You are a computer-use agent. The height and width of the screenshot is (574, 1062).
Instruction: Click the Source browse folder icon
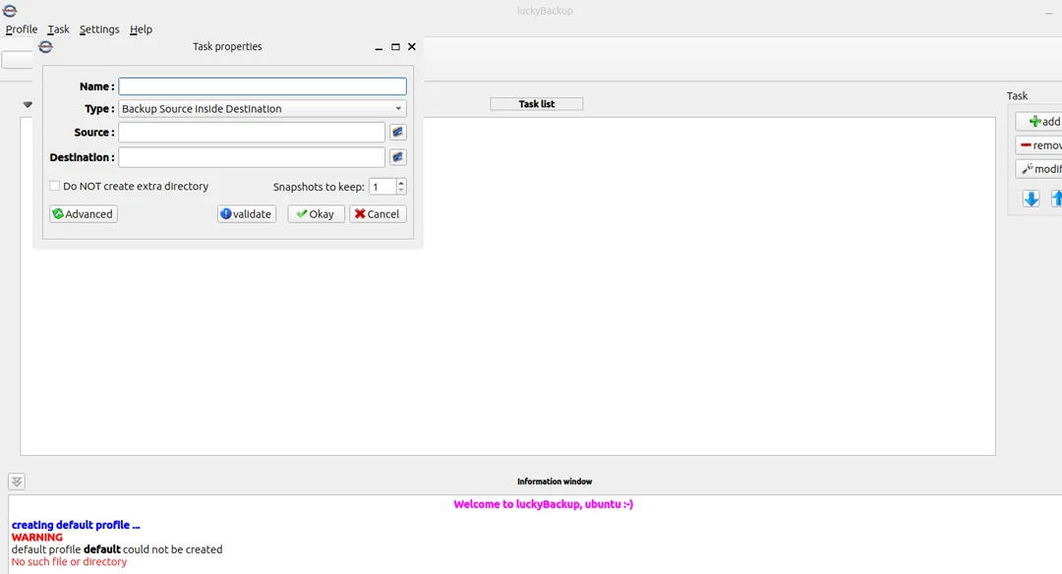tap(398, 132)
